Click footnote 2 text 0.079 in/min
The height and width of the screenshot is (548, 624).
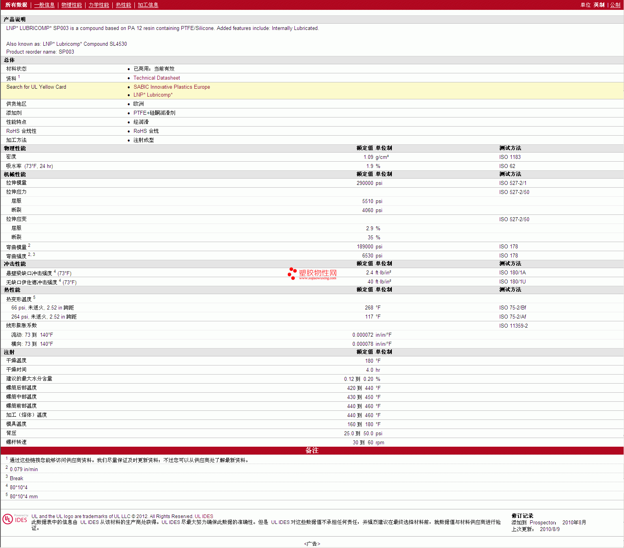[x=24, y=470]
